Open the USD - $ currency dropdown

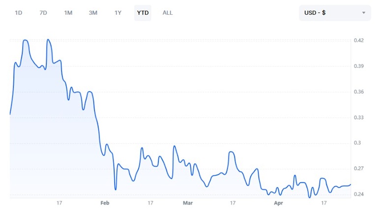click(335, 13)
